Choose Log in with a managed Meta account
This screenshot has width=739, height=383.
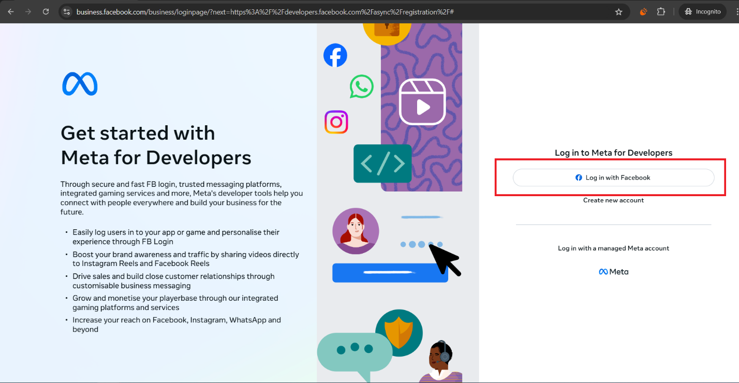tap(613, 248)
